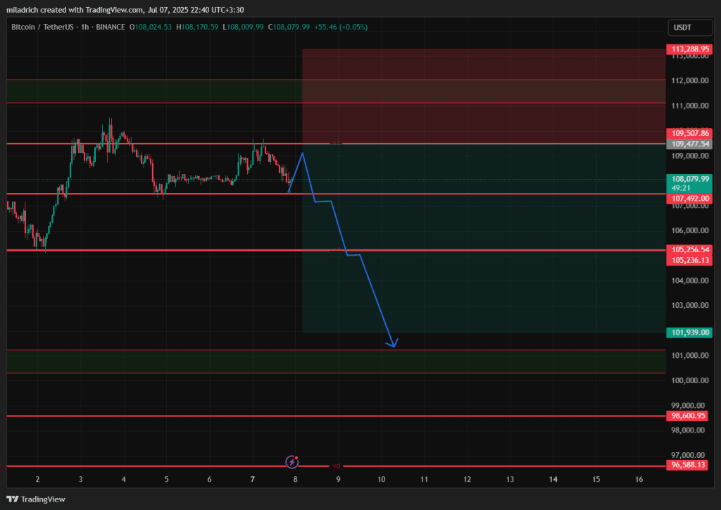Click the current price label 108,079.99

(689, 180)
